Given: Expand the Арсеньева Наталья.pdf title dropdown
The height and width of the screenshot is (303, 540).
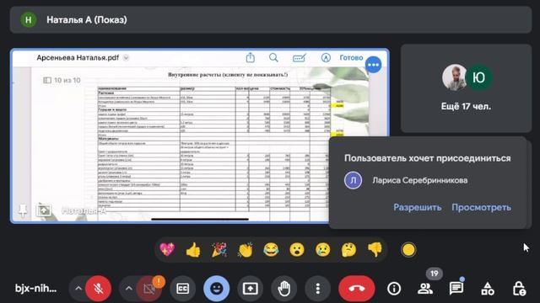Looking at the screenshot, I should coord(126,58).
